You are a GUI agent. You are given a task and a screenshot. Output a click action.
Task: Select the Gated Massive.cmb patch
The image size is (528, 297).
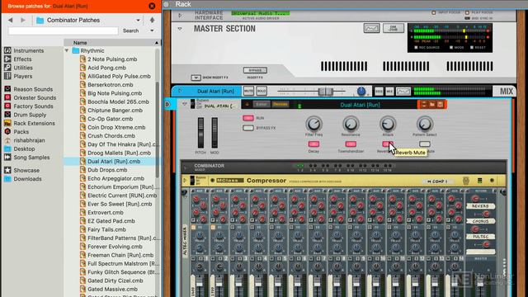(112, 289)
